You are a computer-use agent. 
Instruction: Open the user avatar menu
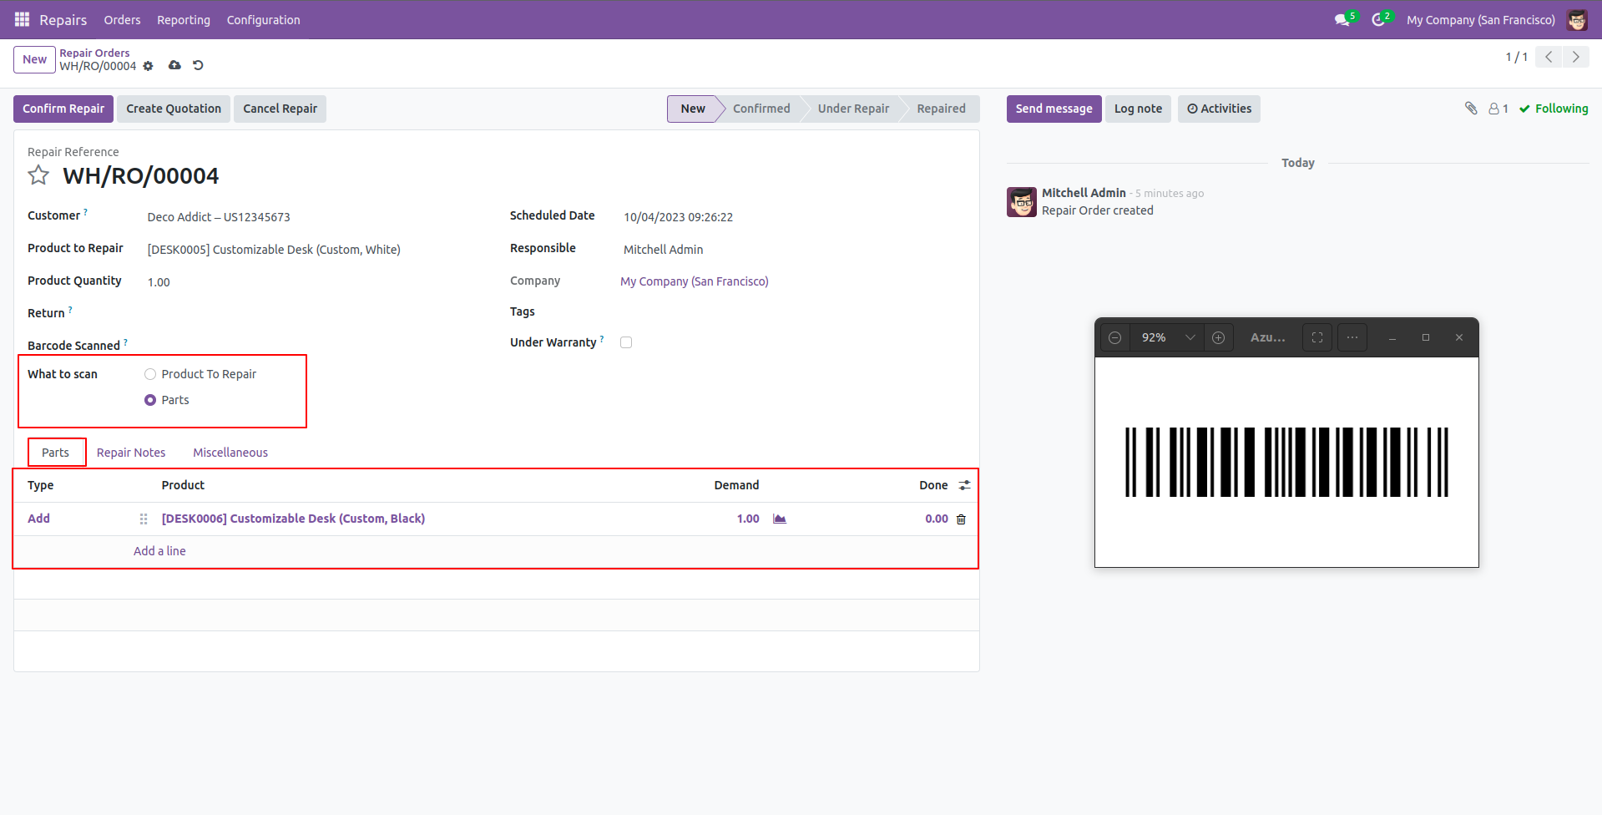pos(1577,19)
